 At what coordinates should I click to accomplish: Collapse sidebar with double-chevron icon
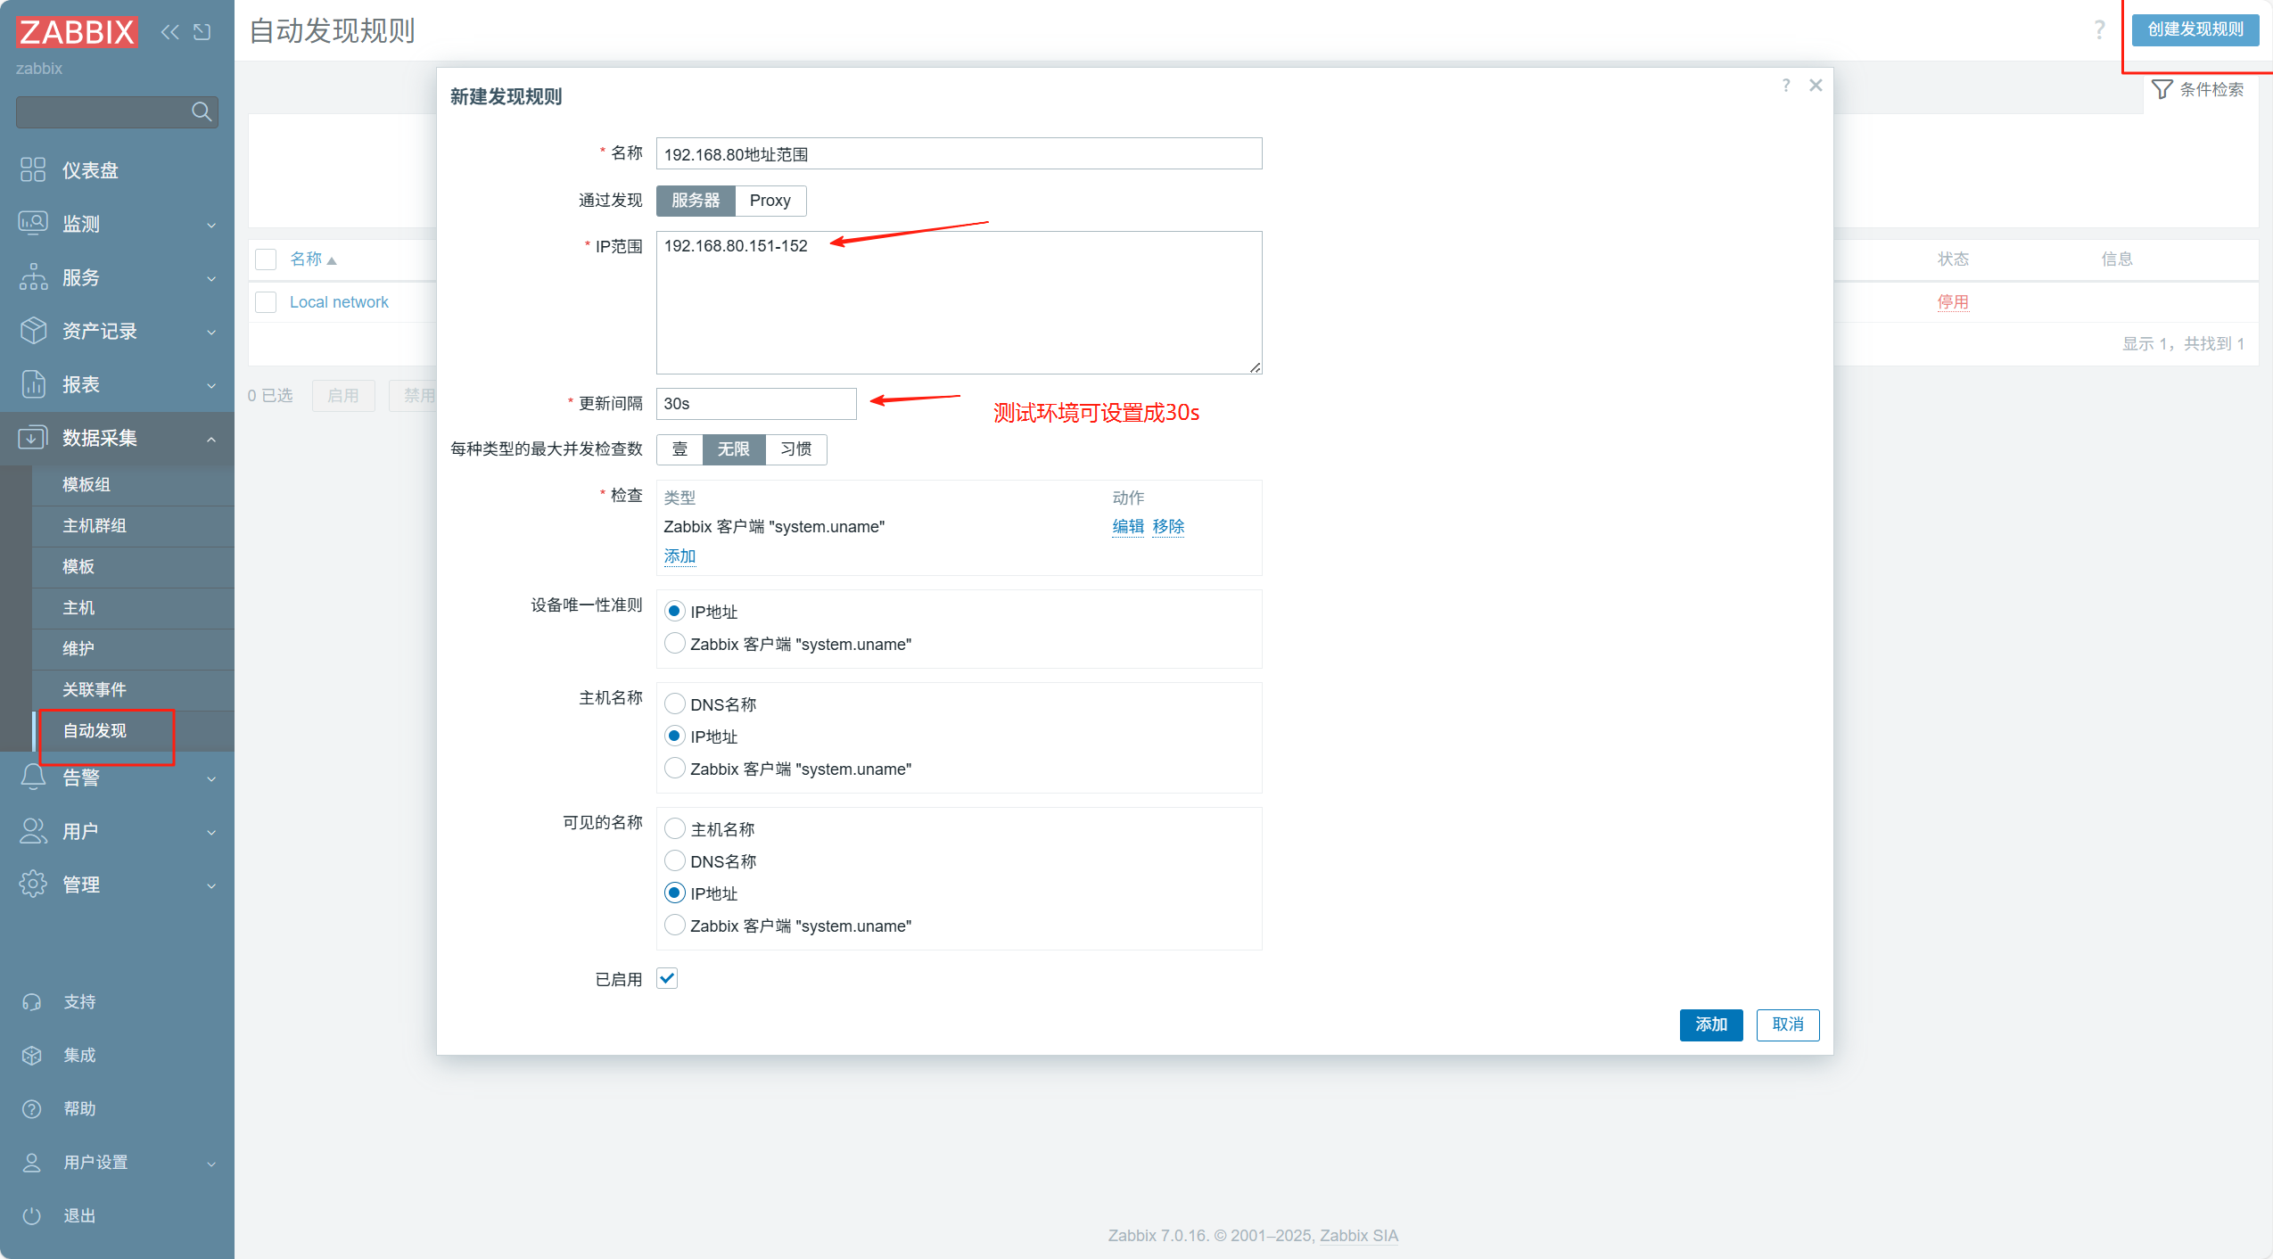169,32
